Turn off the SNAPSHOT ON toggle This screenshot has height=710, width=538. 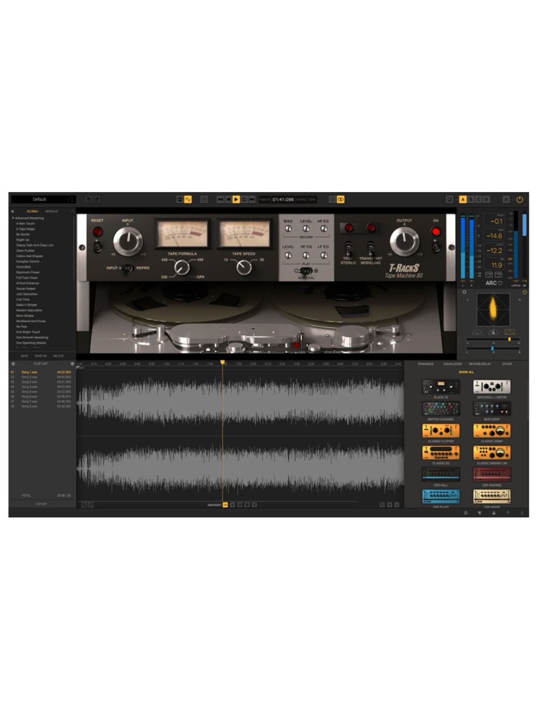[225, 505]
